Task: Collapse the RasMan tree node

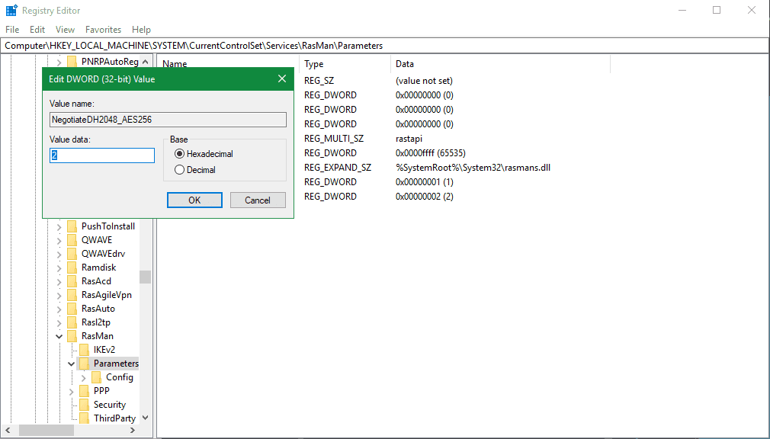Action: click(x=59, y=336)
